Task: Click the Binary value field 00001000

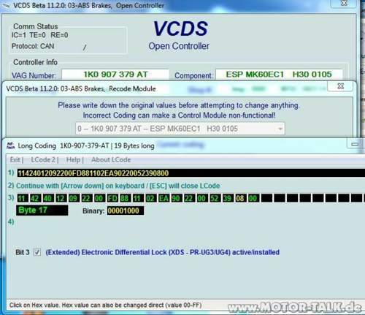Action: [126, 210]
